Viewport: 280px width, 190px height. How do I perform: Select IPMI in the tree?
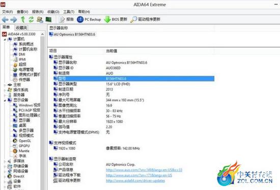click(x=20, y=59)
